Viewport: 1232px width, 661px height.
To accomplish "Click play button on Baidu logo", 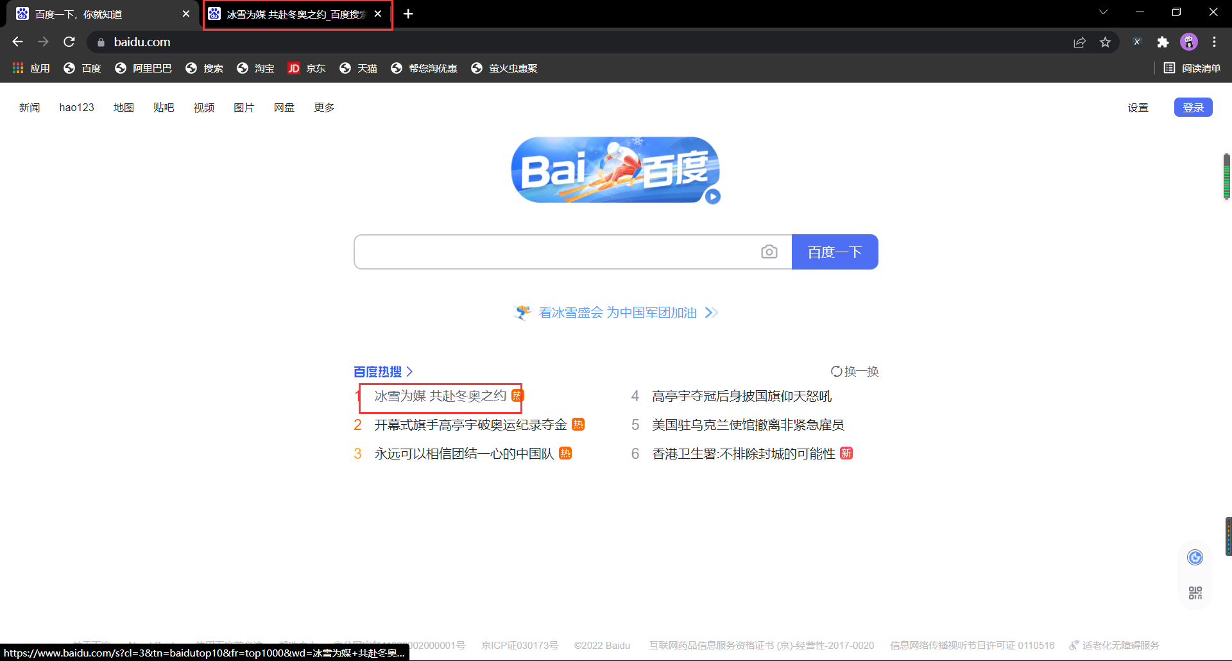I will tap(713, 197).
